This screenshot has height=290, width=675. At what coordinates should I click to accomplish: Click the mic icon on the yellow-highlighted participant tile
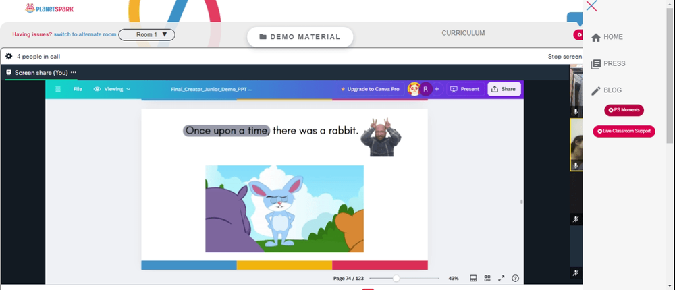tap(576, 166)
